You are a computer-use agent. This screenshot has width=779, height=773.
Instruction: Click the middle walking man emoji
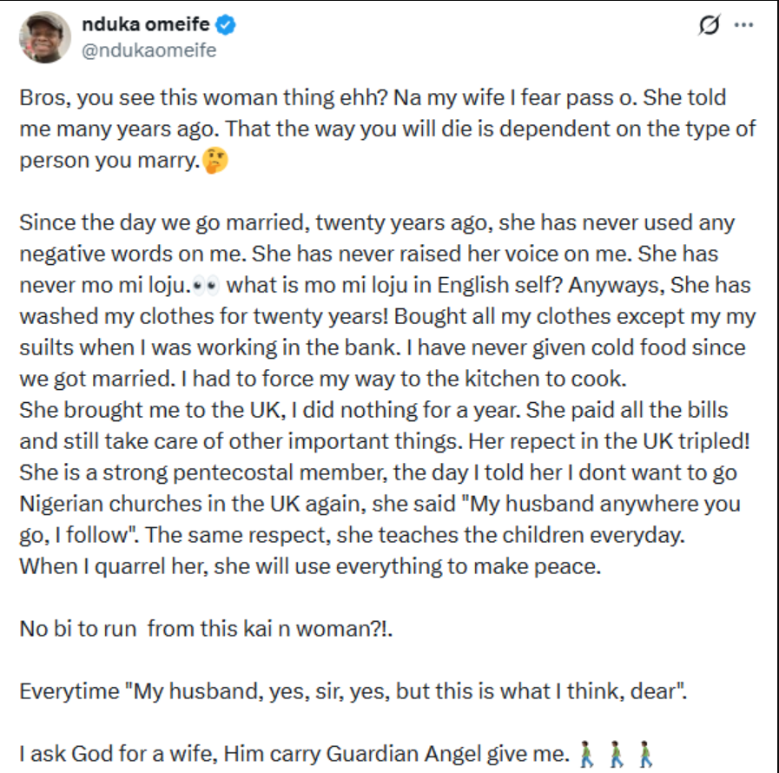click(617, 751)
